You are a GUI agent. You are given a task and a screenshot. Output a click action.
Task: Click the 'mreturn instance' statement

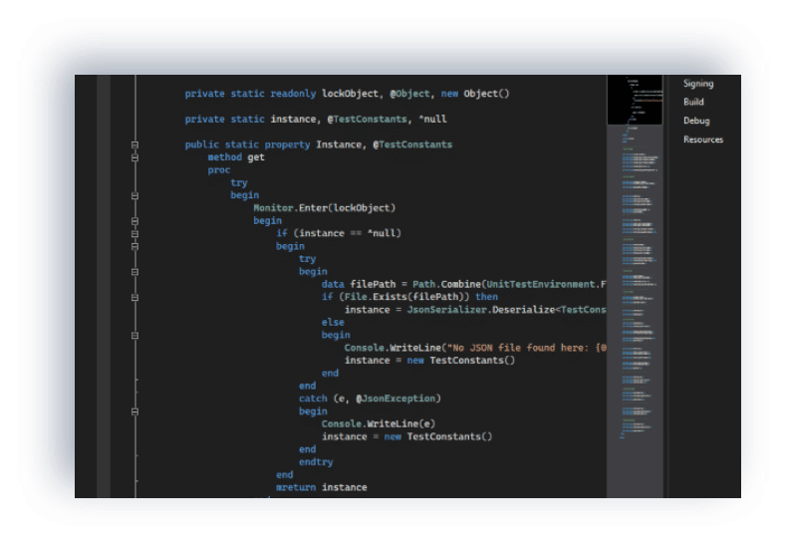tap(321, 487)
